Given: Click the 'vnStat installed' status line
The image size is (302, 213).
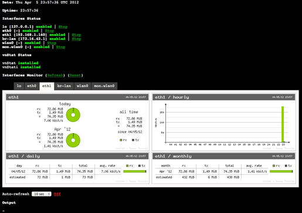Looking at the screenshot, I should point(21,63).
